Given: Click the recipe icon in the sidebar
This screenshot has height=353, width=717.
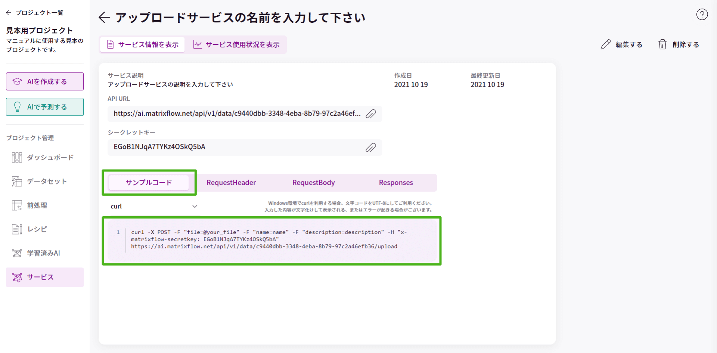Looking at the screenshot, I should pos(17,229).
